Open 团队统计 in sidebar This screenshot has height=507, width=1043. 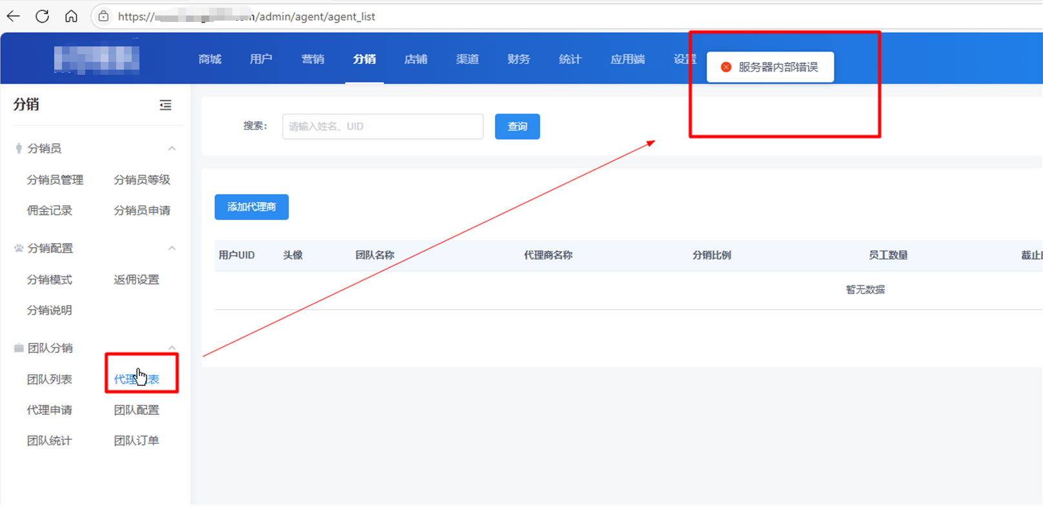(x=49, y=441)
